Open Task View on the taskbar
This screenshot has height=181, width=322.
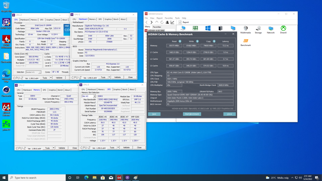[78, 178]
